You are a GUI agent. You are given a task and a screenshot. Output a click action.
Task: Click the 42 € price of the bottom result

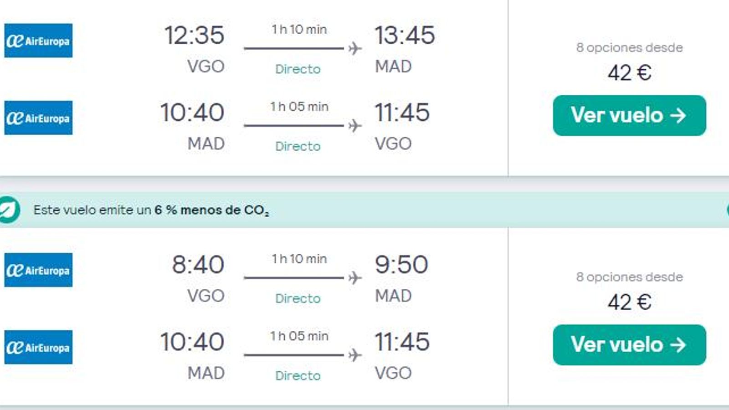pos(629,302)
